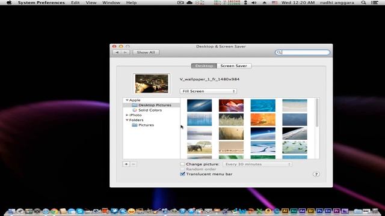This screenshot has height=216, width=385.
Task: Launch Adobe After Effects (Ae) from the Dock
Action: (302, 211)
